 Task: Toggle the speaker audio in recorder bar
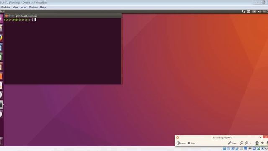[x=263, y=143]
